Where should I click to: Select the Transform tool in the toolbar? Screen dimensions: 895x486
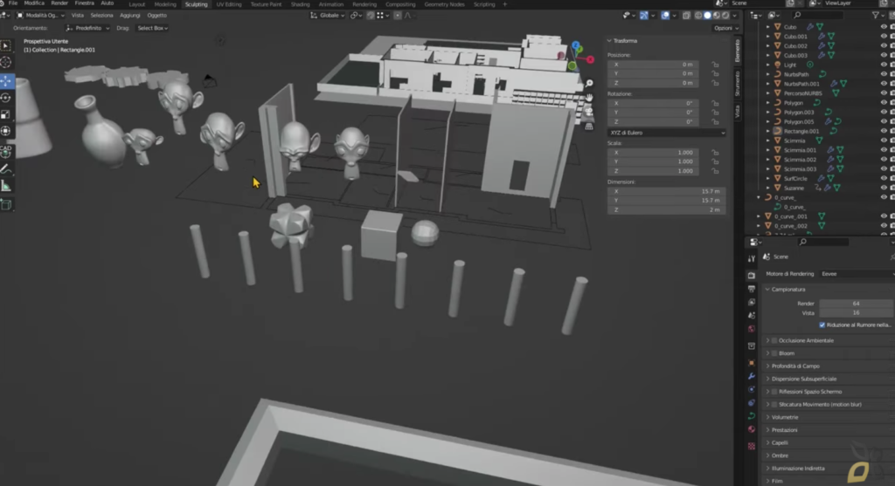(6, 131)
